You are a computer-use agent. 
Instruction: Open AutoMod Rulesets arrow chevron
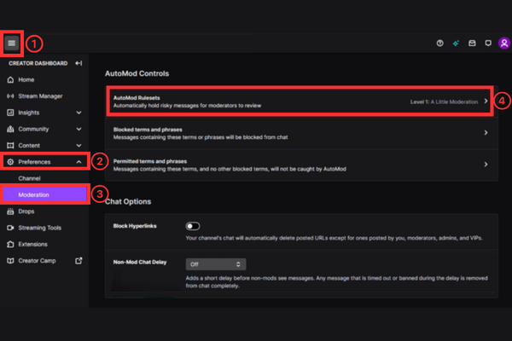point(486,101)
